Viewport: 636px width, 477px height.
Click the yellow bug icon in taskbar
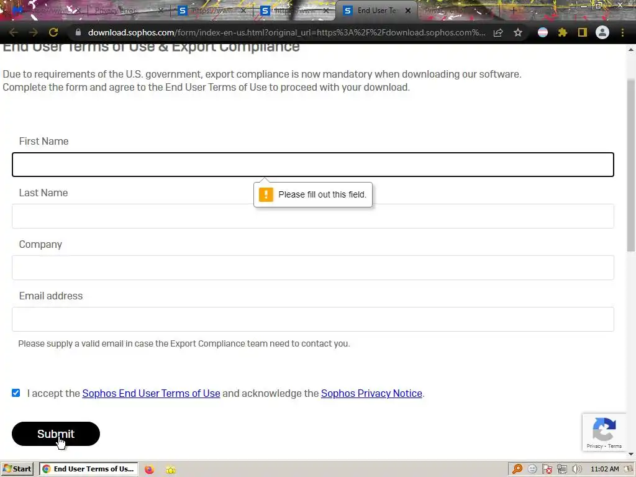click(x=171, y=470)
